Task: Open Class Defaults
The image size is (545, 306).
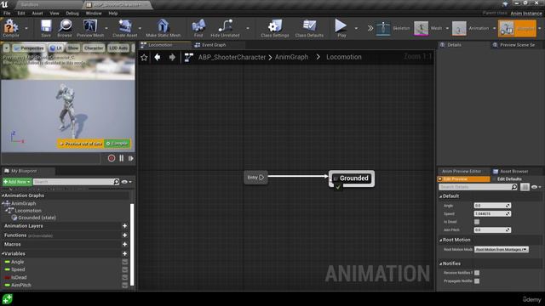Action: (309, 28)
